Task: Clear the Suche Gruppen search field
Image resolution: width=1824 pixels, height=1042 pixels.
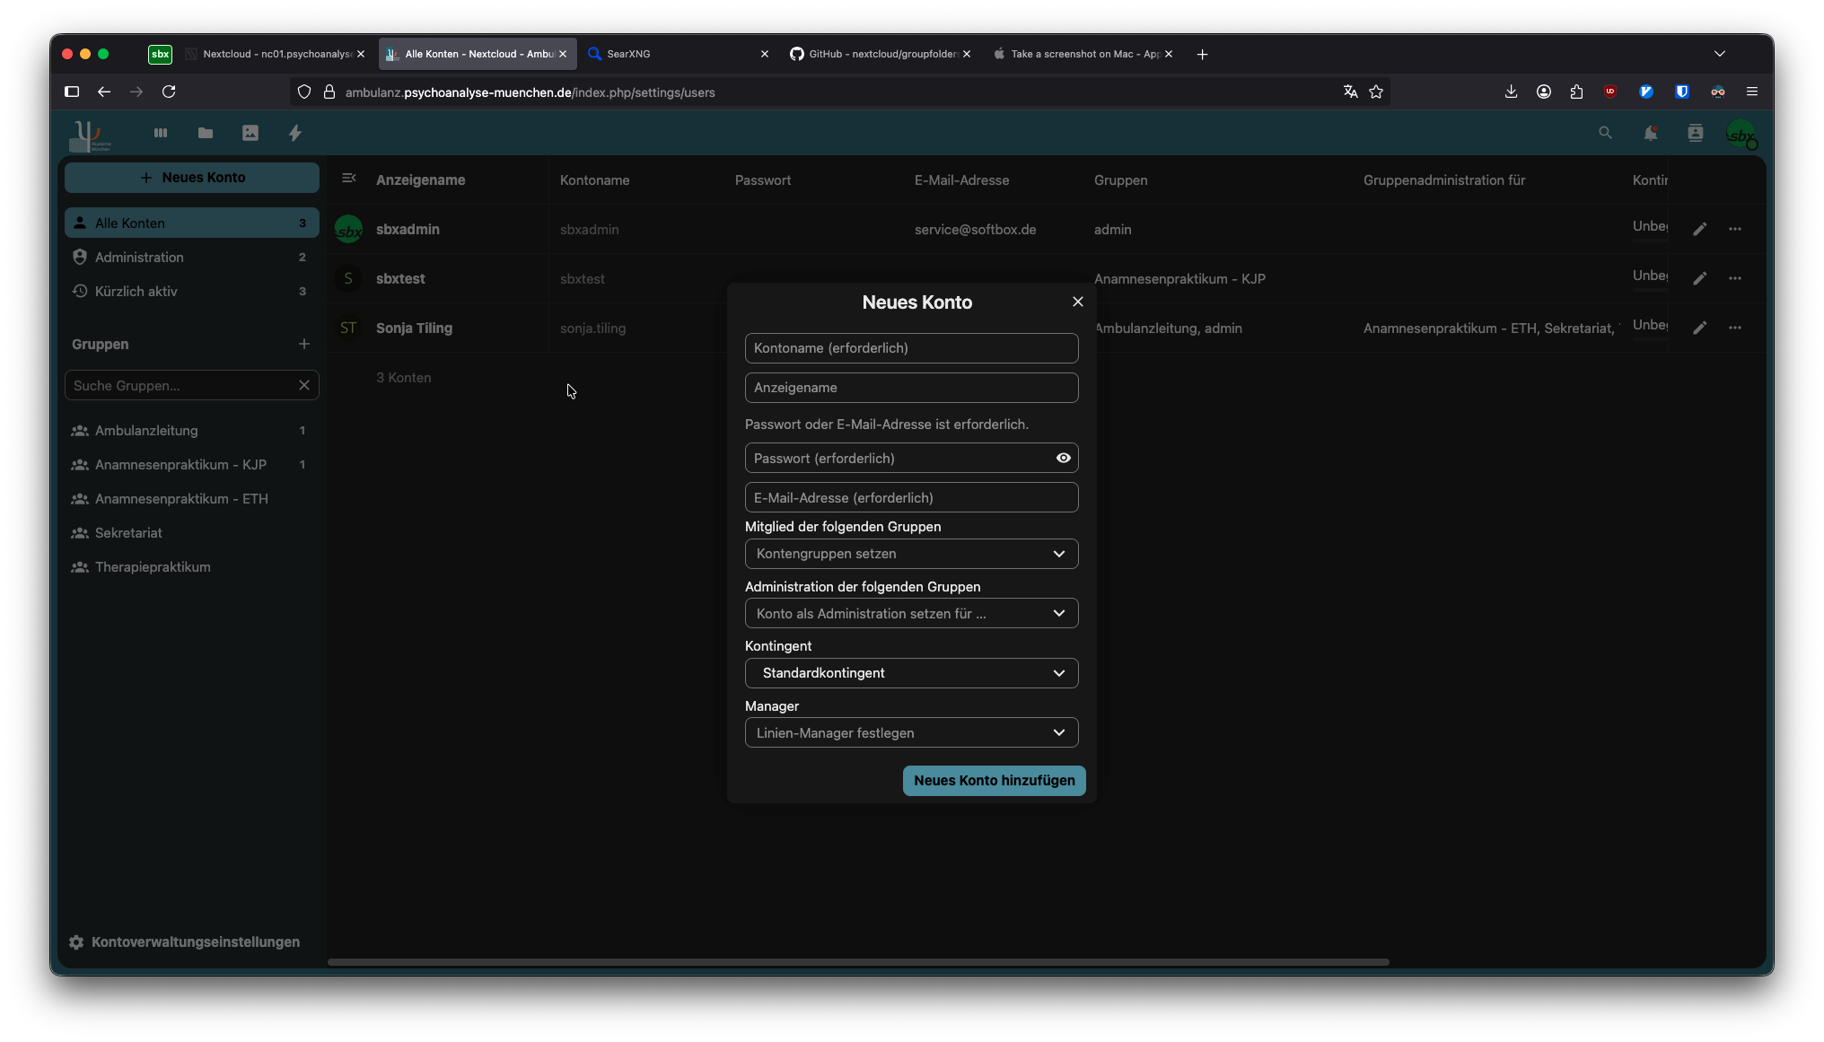Action: point(303,385)
